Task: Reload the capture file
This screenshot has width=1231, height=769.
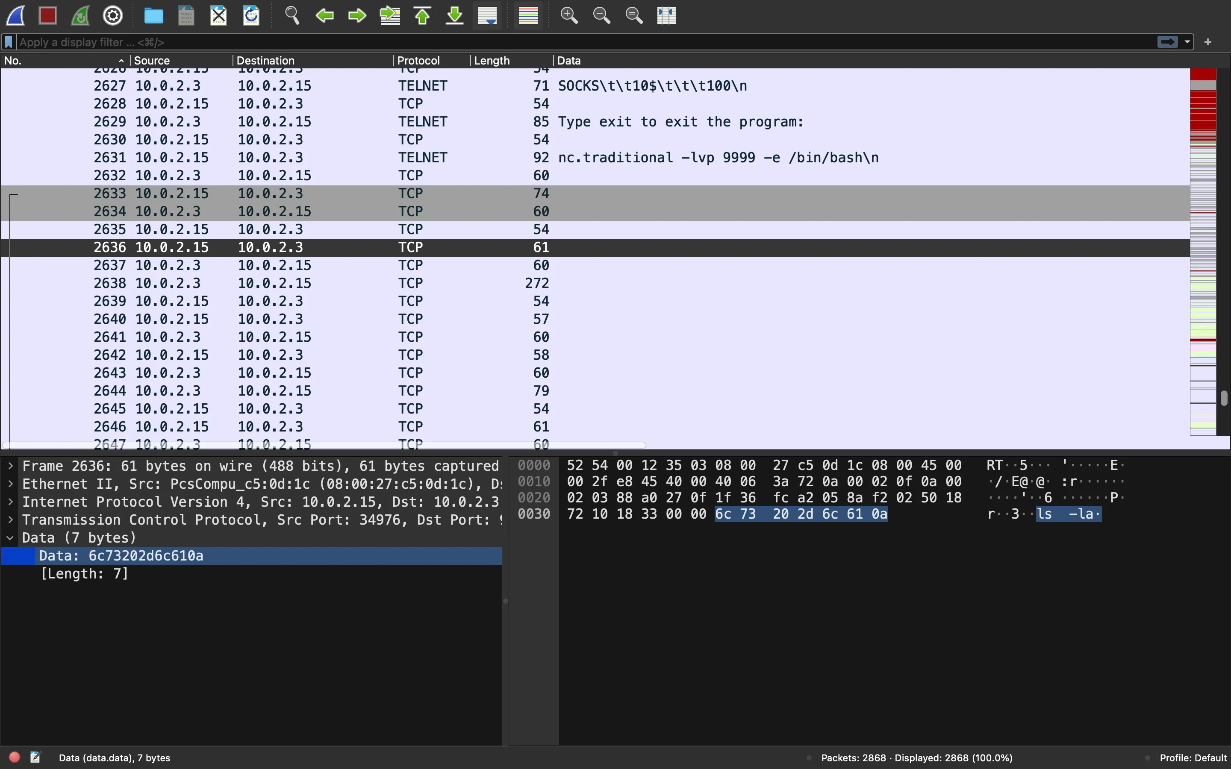Action: tap(251, 15)
